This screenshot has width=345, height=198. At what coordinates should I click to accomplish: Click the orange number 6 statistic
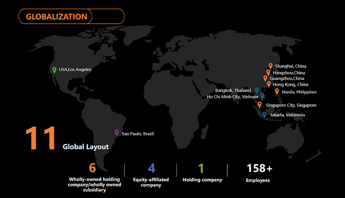[x=93, y=168]
